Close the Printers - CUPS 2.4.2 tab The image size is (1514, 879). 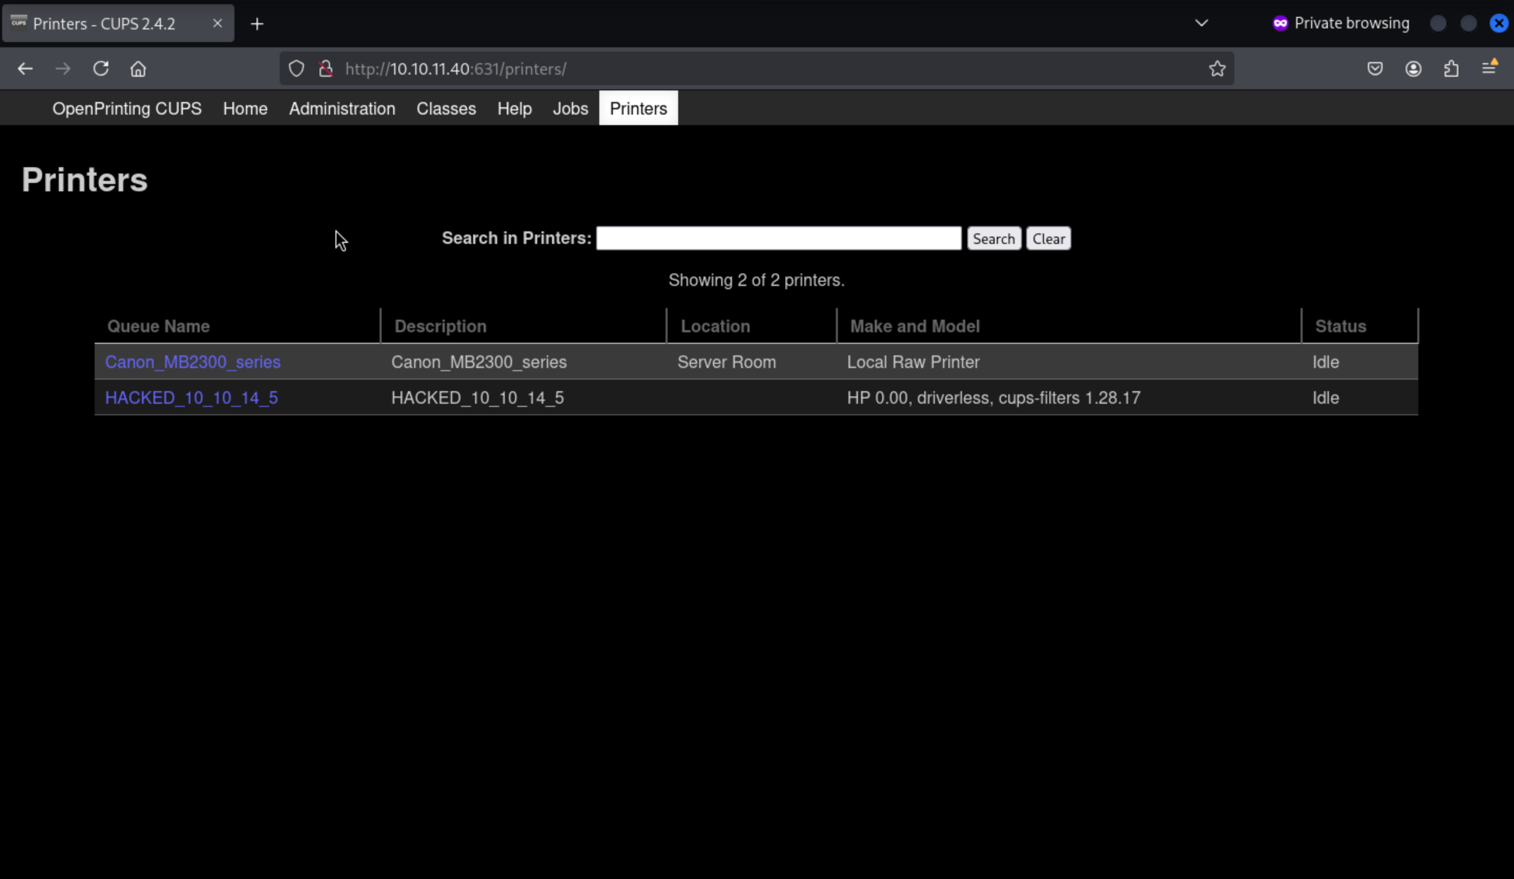[218, 23]
